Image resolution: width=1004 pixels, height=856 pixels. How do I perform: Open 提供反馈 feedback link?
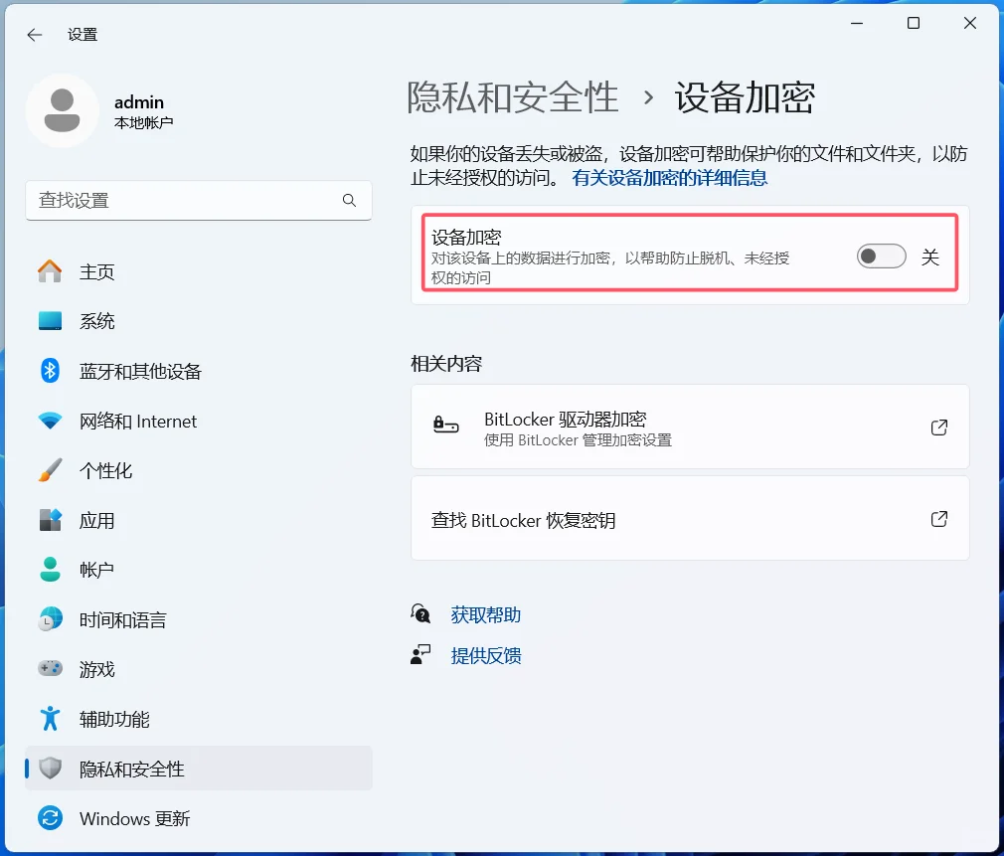[x=487, y=654]
